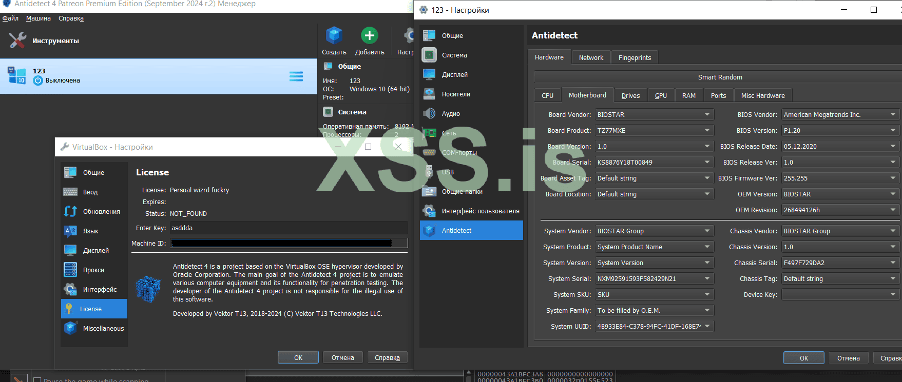Viewport: 902px width, 382px height.
Task: Select Общие icon in VirtualBox settings sidebar
Action: [70, 172]
